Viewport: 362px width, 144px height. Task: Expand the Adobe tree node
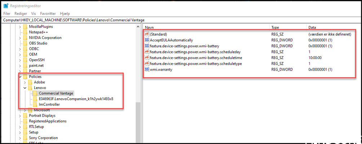(x=25, y=82)
